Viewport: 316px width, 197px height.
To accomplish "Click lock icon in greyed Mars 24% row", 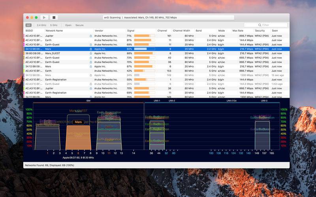I will tap(91, 75).
